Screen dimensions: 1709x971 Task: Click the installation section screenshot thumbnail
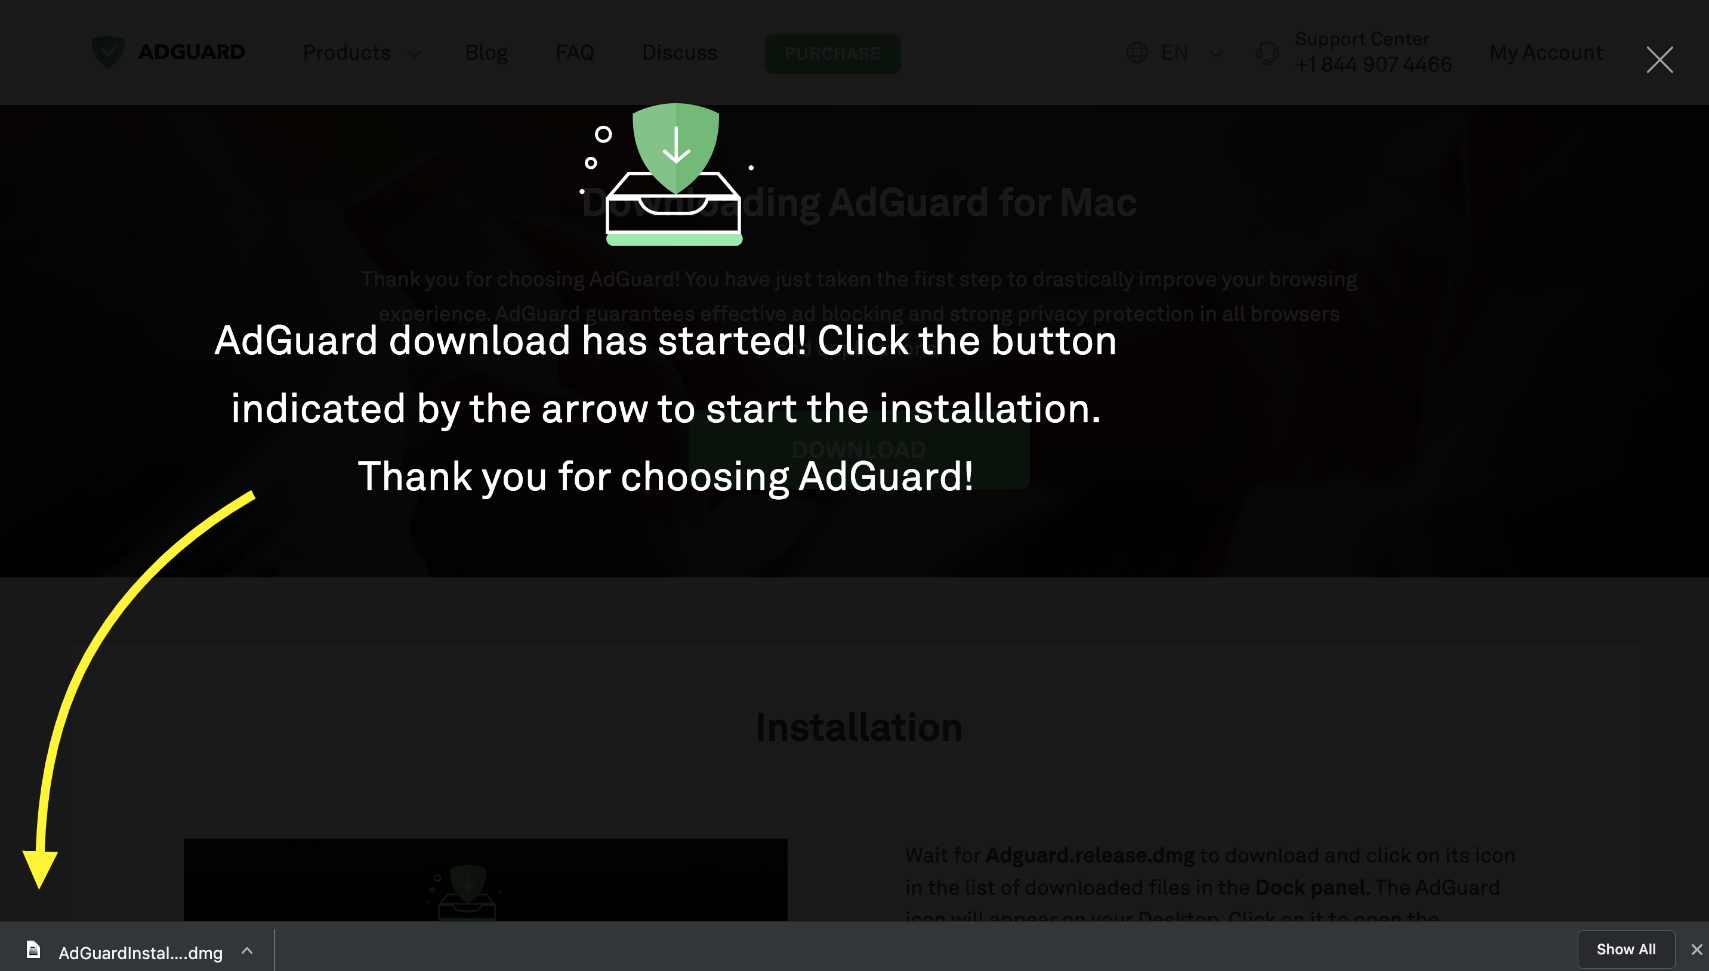pyautogui.click(x=485, y=880)
